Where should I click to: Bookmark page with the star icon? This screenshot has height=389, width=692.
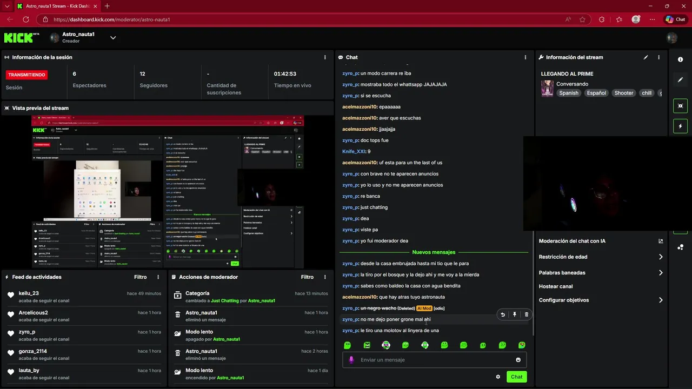[x=582, y=19]
